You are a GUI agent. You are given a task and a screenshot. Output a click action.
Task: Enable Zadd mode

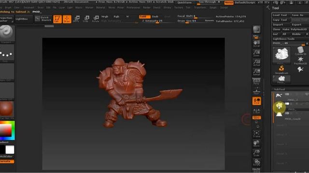click(145, 17)
